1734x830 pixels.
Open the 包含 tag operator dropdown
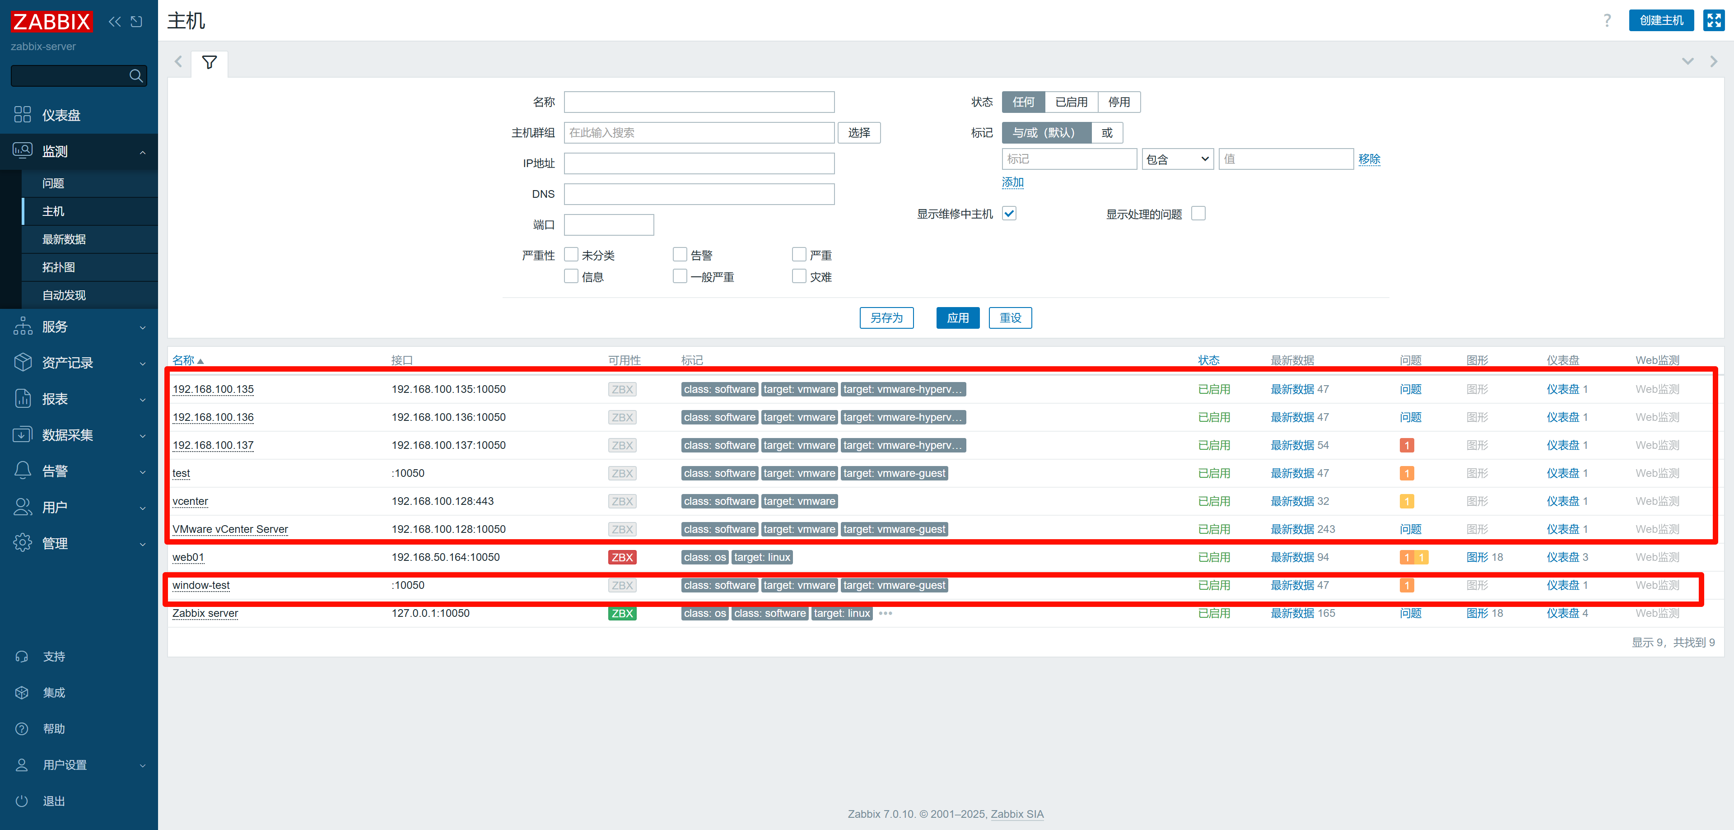1177,159
